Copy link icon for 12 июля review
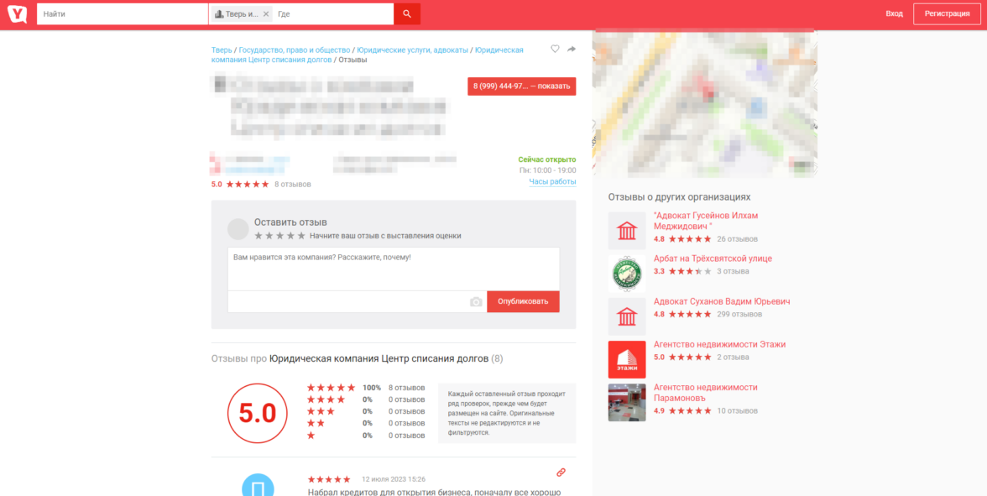 [x=561, y=472]
